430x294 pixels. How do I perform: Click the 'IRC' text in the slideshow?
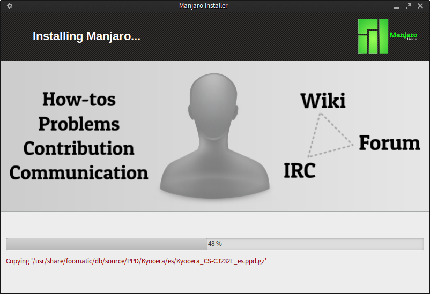pos(300,170)
